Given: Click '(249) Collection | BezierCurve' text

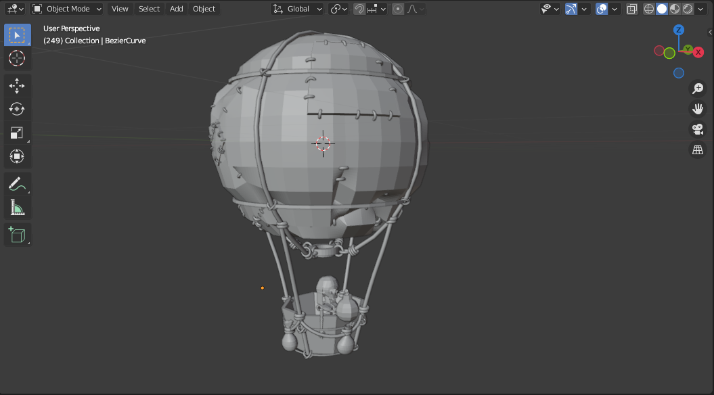Looking at the screenshot, I should tap(94, 41).
